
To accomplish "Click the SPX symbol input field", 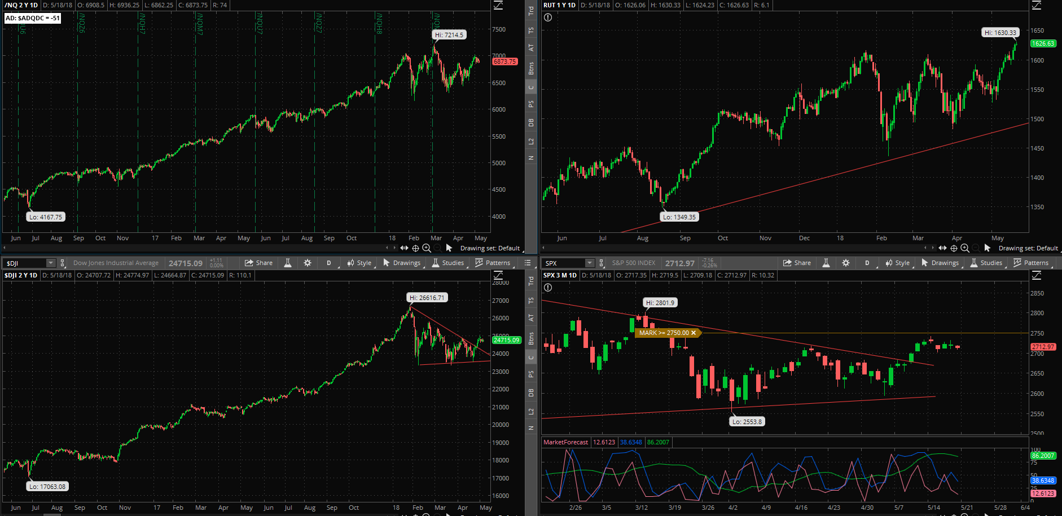I will (564, 263).
